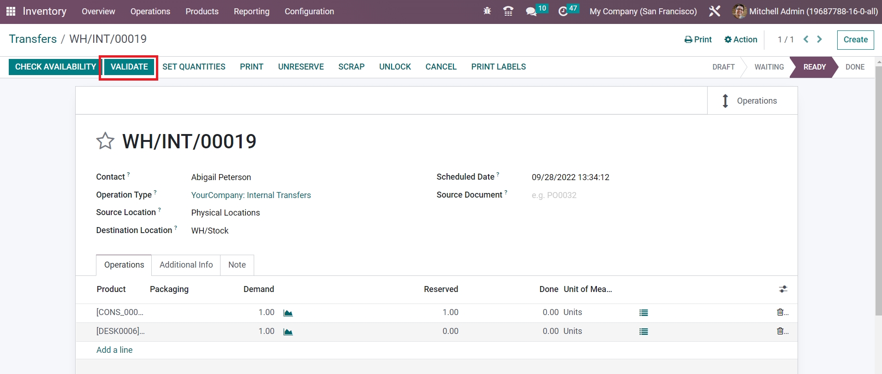Screen dimensions: 882x374
Task: Delete the DESK0006 product line
Action: (x=780, y=331)
